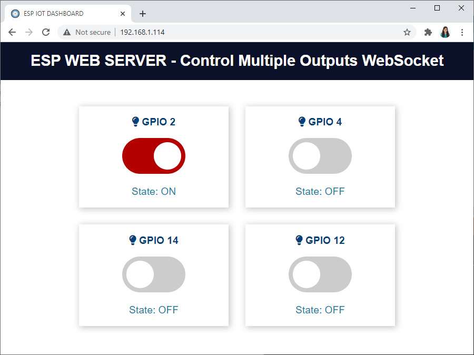This screenshot has height=355, width=474.
Task: Click the browser back button
Action: pyautogui.click(x=12, y=32)
